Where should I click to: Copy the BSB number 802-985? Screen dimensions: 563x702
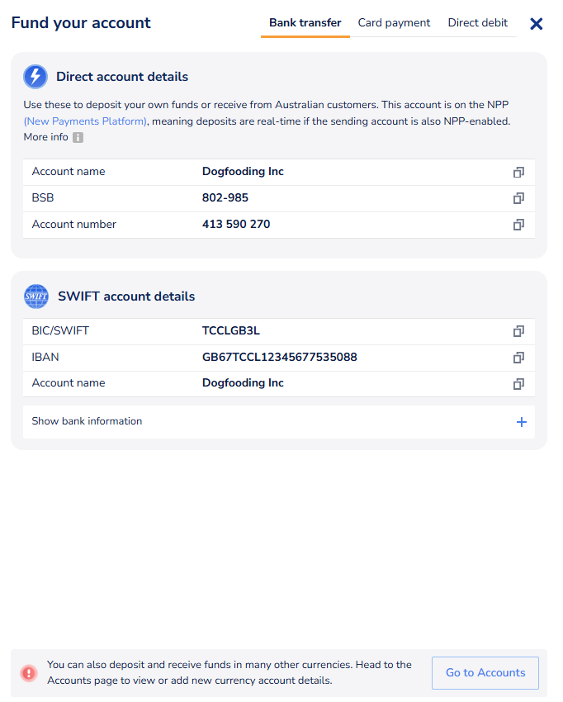pos(518,198)
